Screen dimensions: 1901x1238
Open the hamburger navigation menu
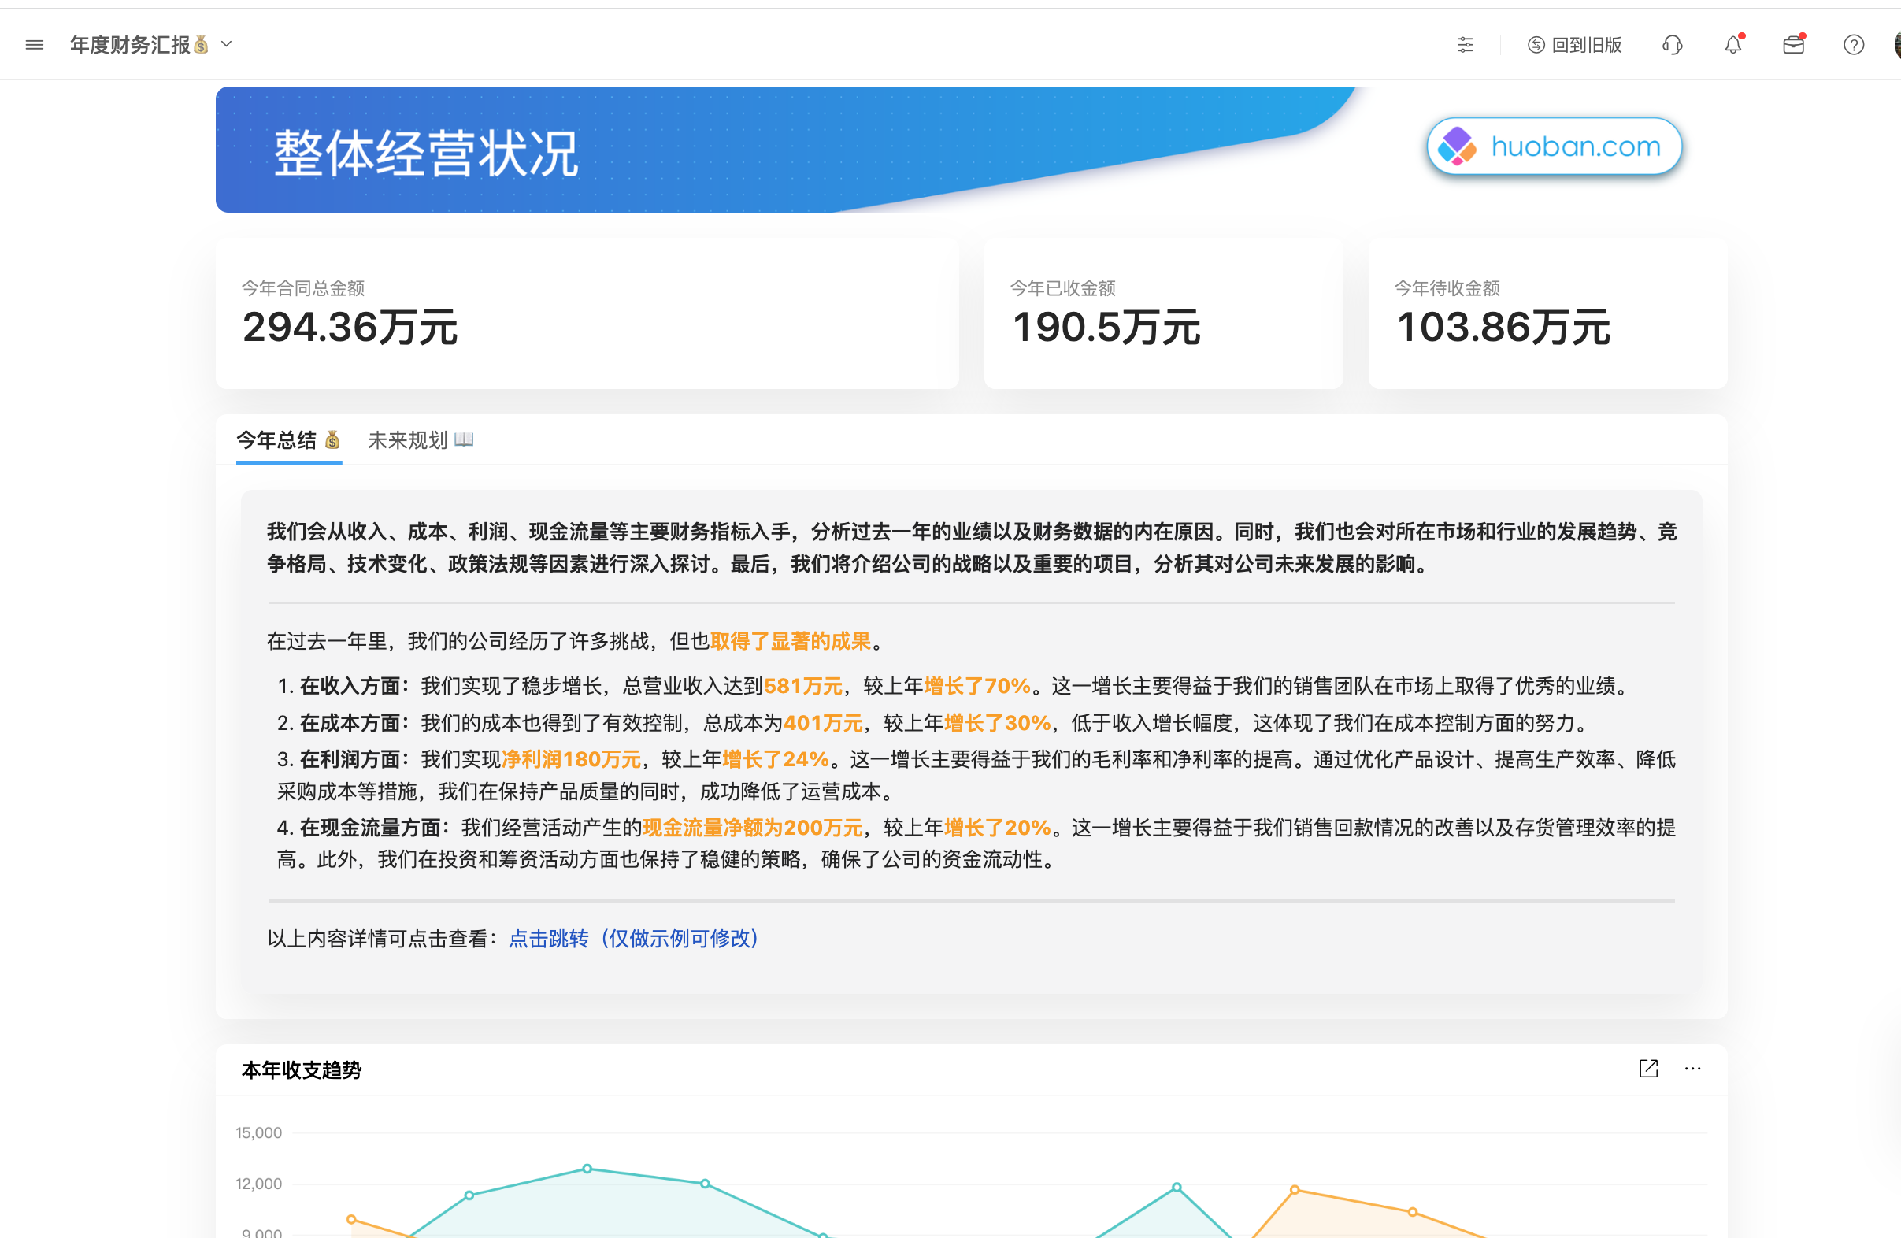[34, 44]
